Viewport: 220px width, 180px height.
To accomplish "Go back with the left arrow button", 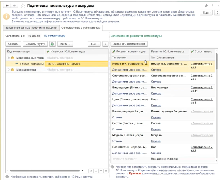I will (x=7, y=6).
